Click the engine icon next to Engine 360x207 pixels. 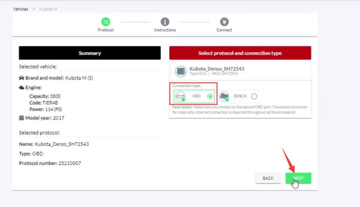click(x=21, y=88)
